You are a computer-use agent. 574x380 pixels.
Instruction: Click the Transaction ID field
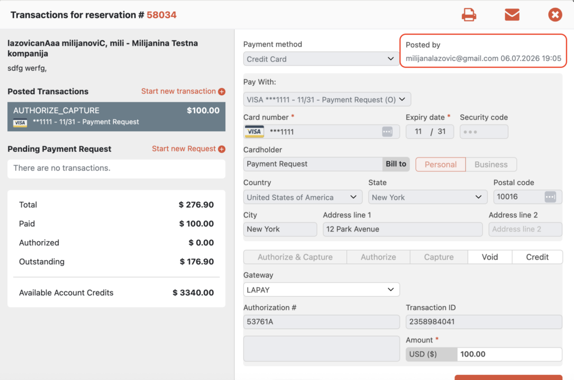click(x=484, y=322)
